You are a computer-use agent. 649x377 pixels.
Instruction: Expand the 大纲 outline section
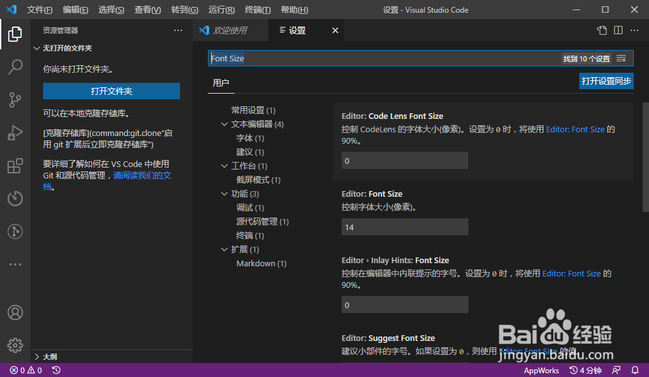click(46, 357)
